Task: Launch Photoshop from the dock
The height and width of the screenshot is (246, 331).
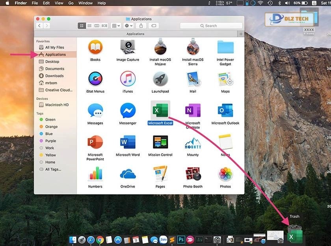Action: (x=181, y=239)
